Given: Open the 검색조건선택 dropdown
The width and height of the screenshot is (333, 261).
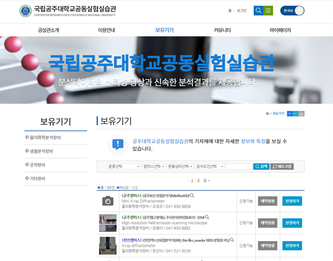Looking at the screenshot, I should coord(210,167).
